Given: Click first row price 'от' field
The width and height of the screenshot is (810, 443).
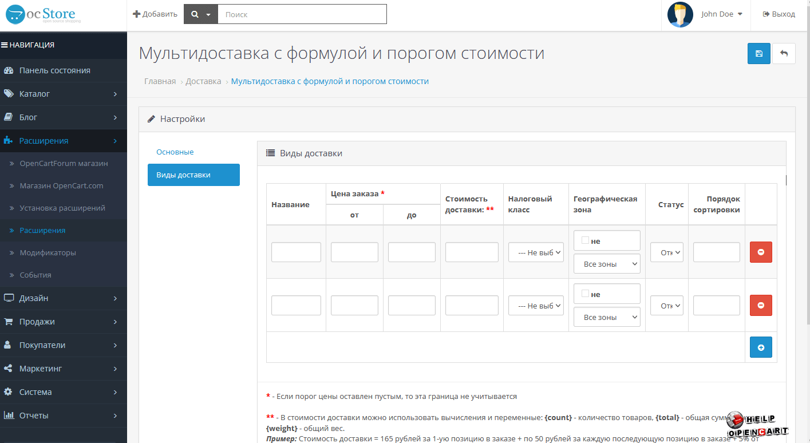Looking at the screenshot, I should [x=354, y=252].
